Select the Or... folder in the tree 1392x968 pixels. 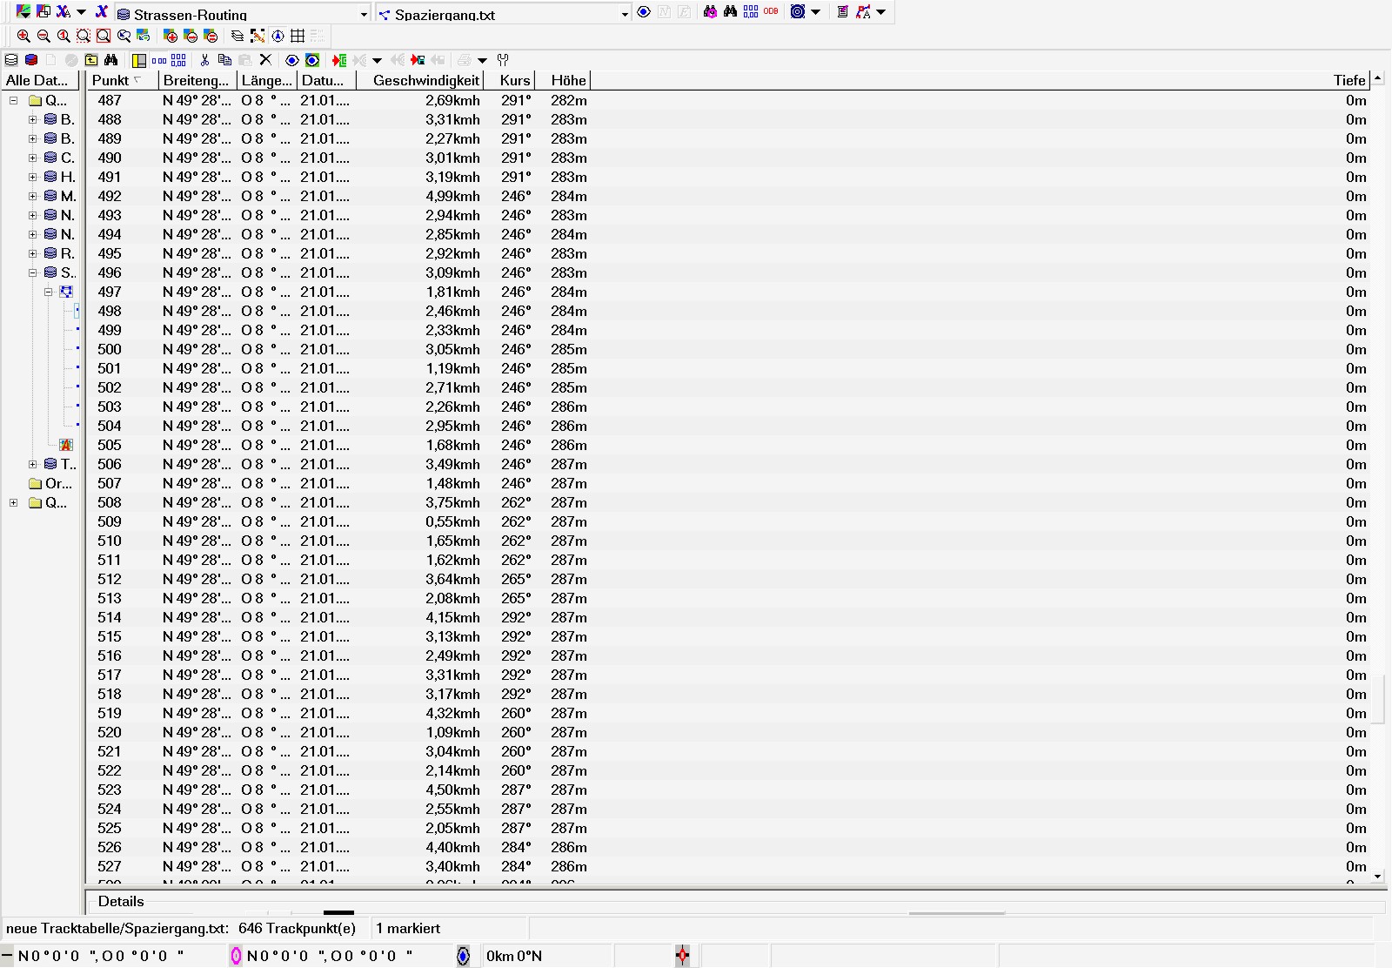(x=57, y=483)
